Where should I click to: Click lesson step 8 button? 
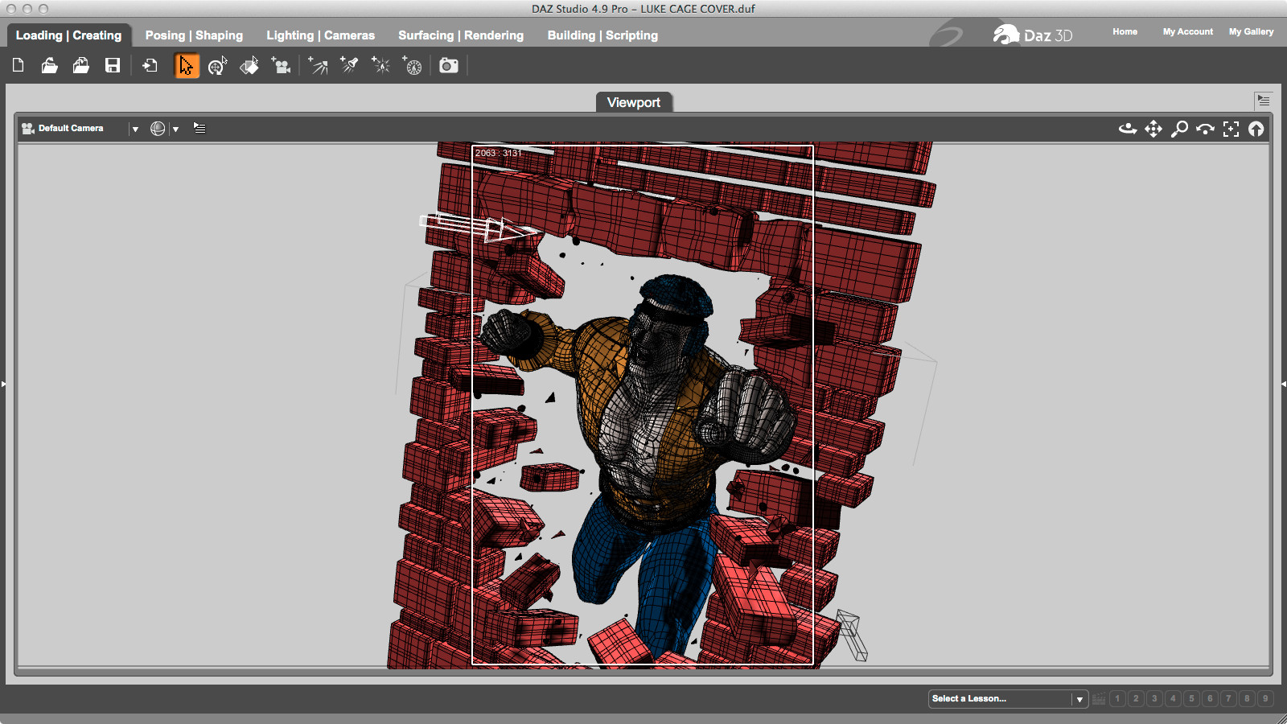(1247, 698)
